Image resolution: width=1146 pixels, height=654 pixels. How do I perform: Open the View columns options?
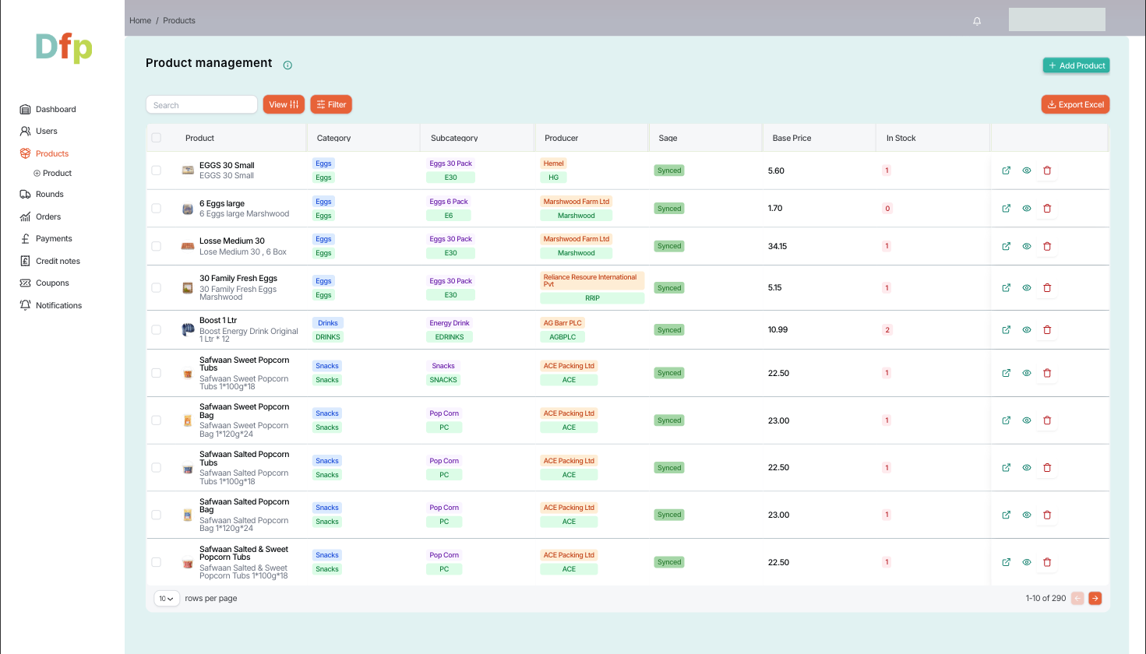tap(284, 104)
